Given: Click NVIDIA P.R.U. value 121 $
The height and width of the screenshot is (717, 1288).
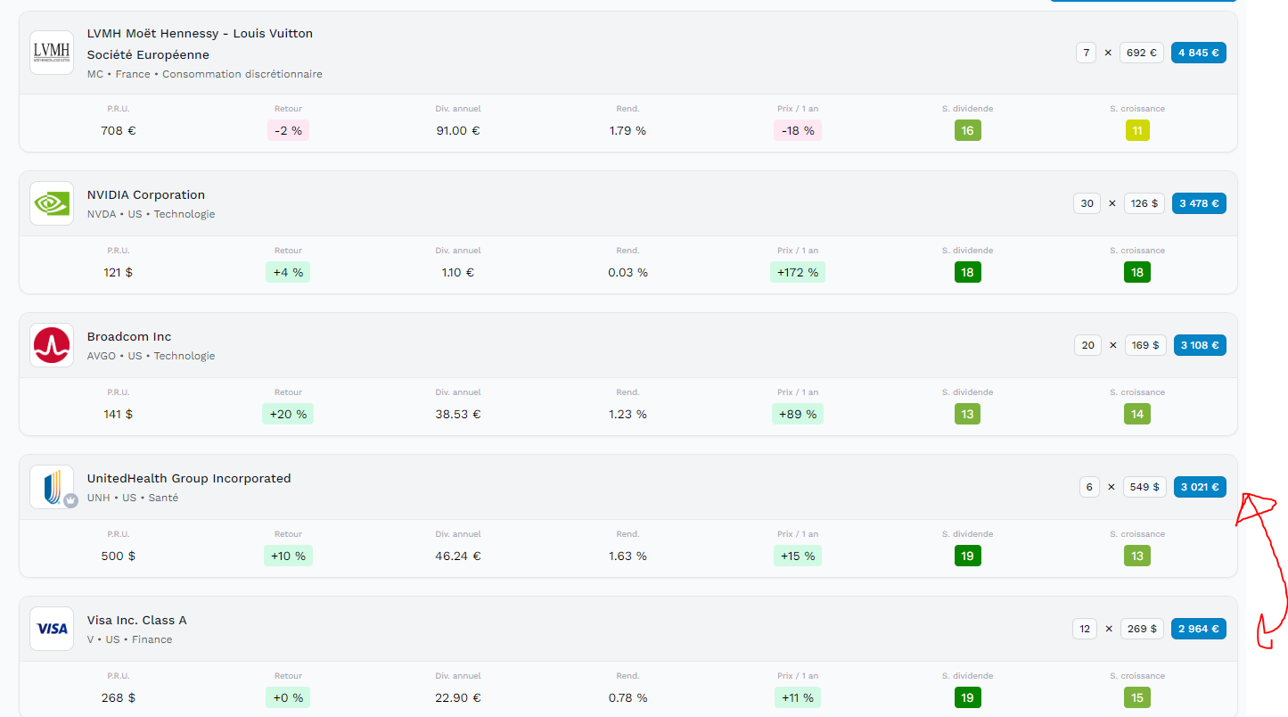Looking at the screenshot, I should (x=119, y=272).
